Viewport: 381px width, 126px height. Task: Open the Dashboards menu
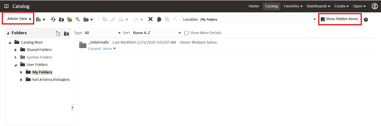pyautogui.click(x=318, y=6)
